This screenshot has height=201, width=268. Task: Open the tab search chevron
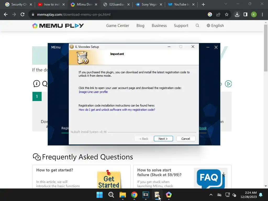click(x=226, y=4)
